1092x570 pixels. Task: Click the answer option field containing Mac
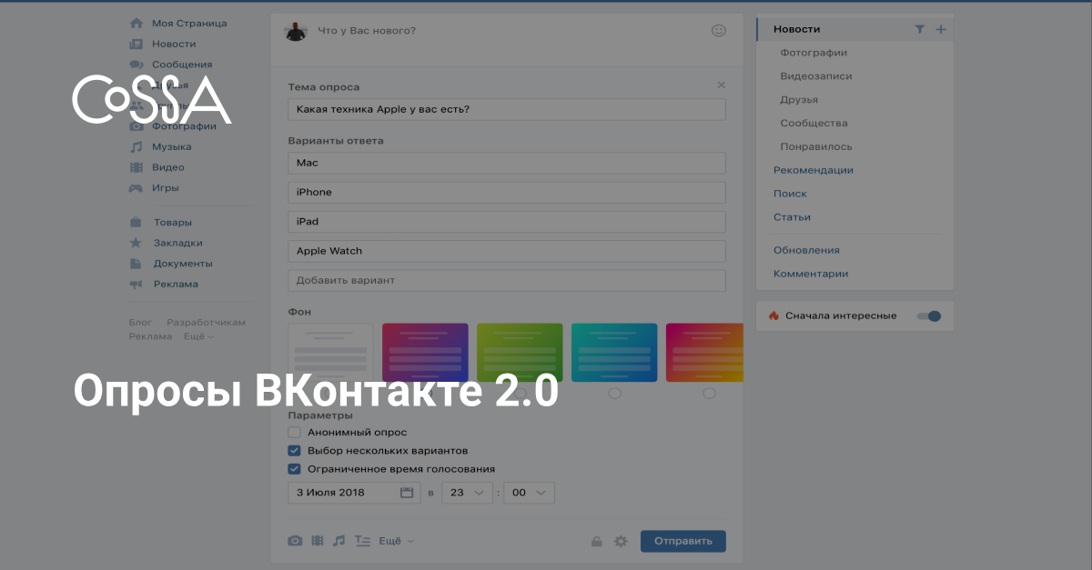[507, 163]
